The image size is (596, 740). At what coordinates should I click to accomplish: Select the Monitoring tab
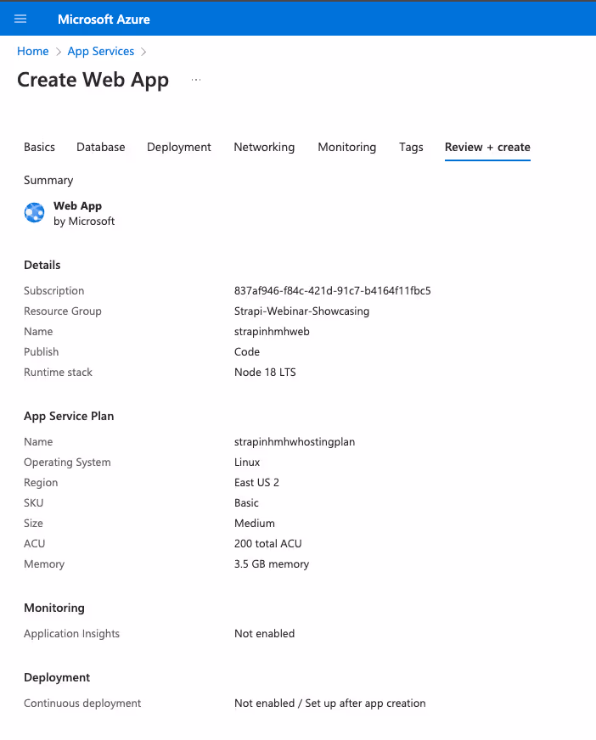pos(347,148)
